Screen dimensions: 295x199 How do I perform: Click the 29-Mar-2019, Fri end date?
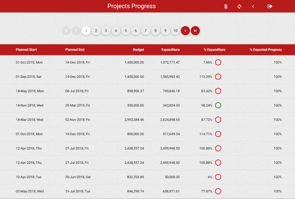(77, 105)
